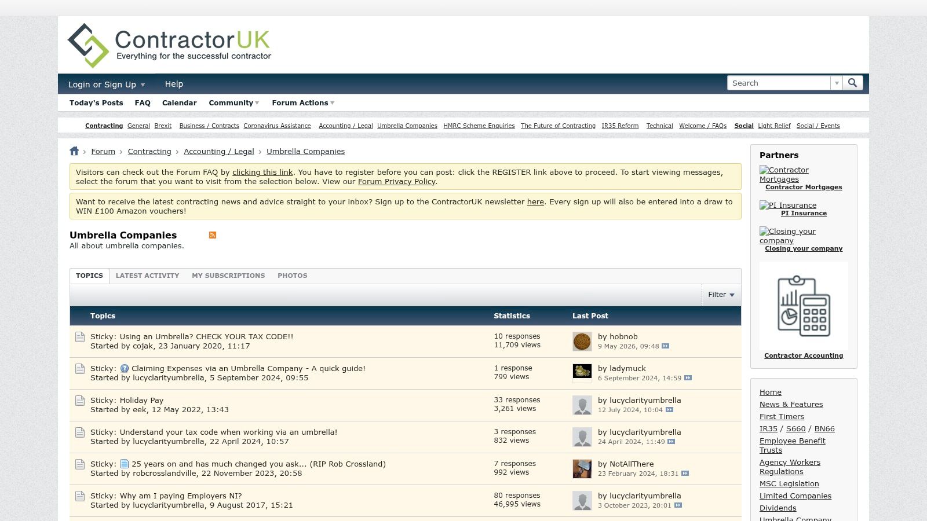The width and height of the screenshot is (927, 521).
Task: Focus the Search input field
Action: coord(779,83)
